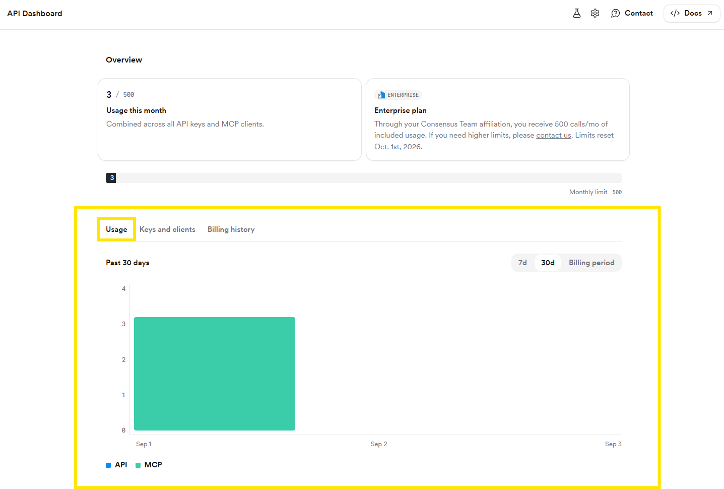This screenshot has width=724, height=489.
Task: Open the Docs link button
Action: click(692, 13)
